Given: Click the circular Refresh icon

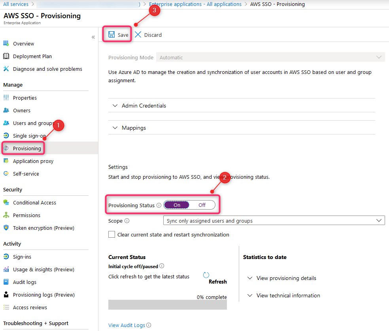Looking at the screenshot, I should pyautogui.click(x=206, y=275).
